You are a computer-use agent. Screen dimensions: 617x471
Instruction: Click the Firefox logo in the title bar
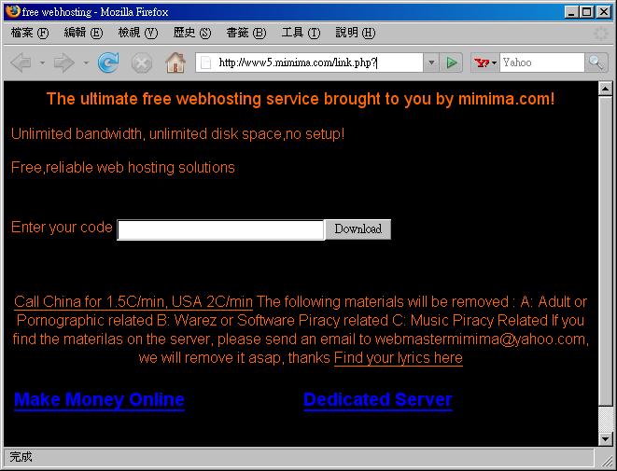click(12, 11)
